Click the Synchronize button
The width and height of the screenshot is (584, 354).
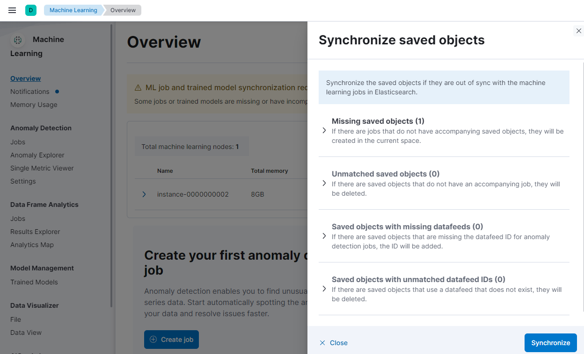click(x=550, y=343)
